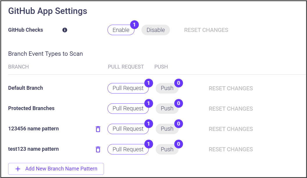Reset changes for test123 name pattern
This screenshot has height=178, width=307.
[x=231, y=149]
